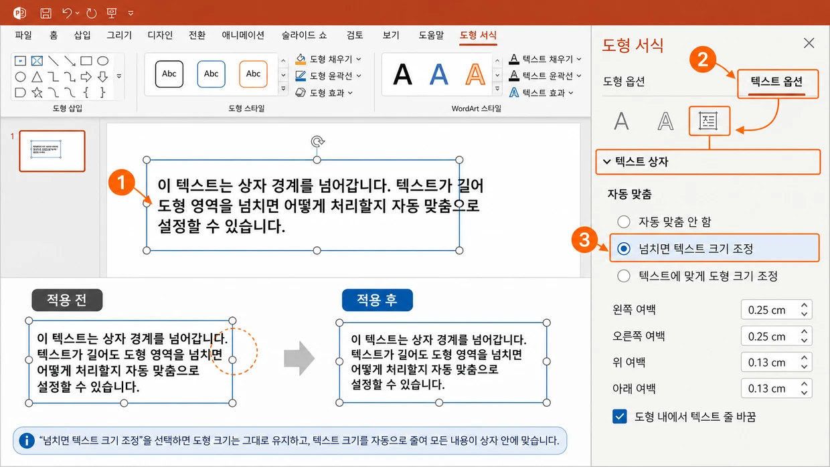Switch to the 도형 서식 tab
The height and width of the screenshot is (467, 830).
[478, 35]
